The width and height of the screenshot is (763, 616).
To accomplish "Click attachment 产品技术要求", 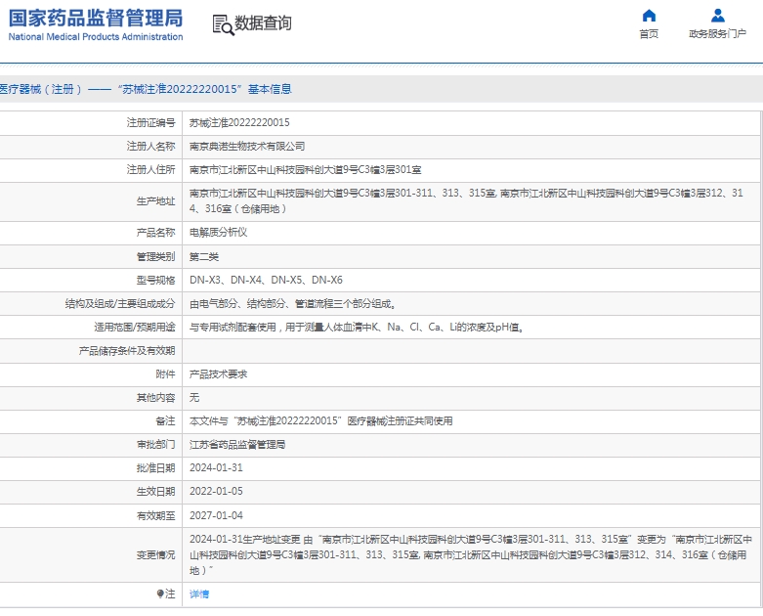I will click(x=219, y=374).
